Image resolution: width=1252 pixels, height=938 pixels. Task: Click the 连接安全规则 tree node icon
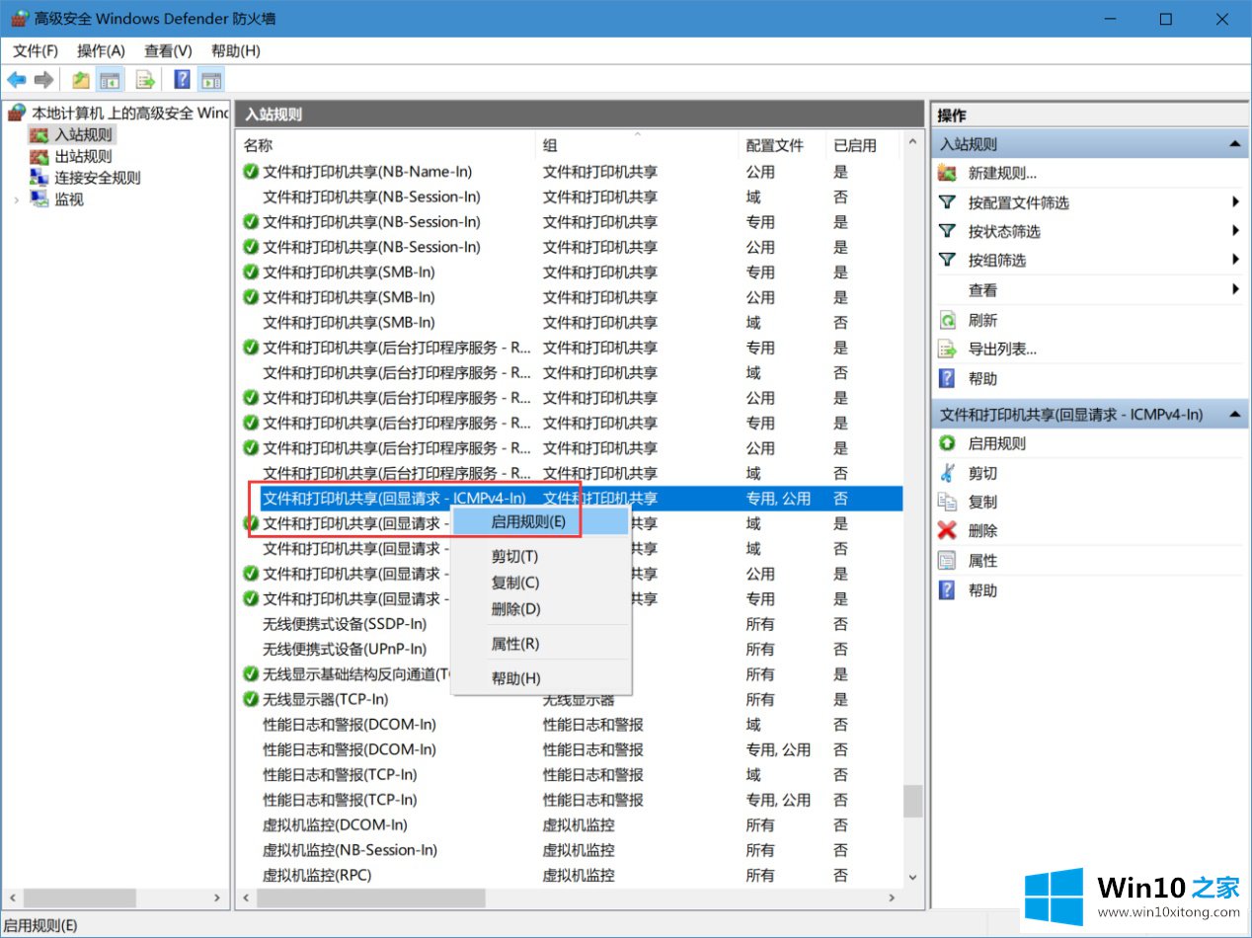[x=39, y=178]
